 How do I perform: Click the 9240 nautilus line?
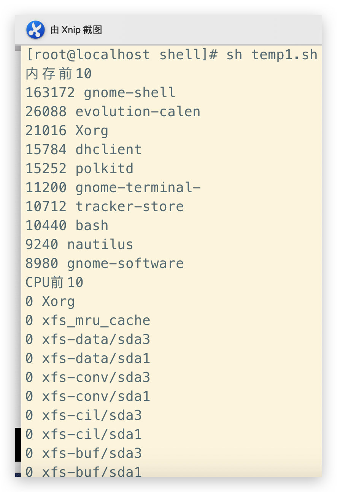coord(79,244)
